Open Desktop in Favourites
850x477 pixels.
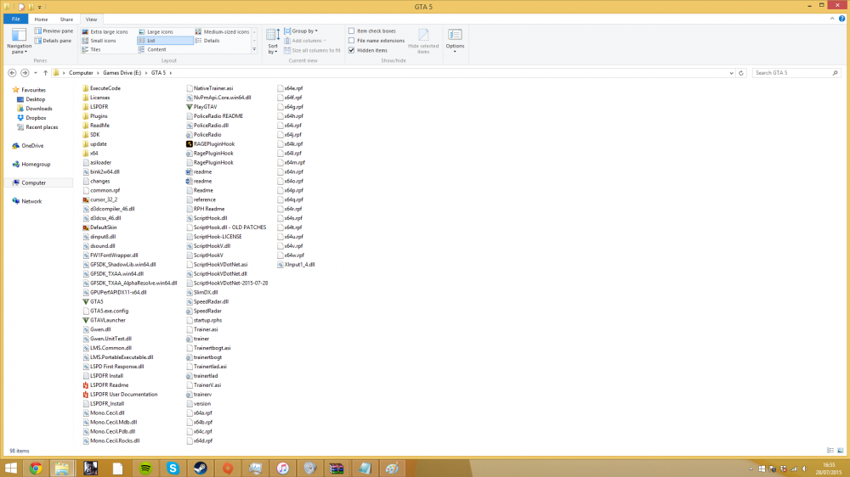(x=35, y=99)
